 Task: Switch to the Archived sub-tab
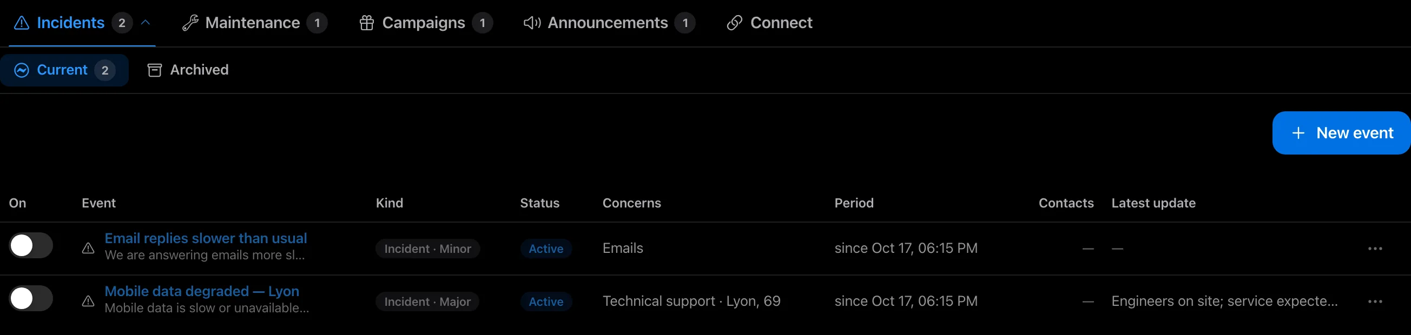tap(188, 70)
